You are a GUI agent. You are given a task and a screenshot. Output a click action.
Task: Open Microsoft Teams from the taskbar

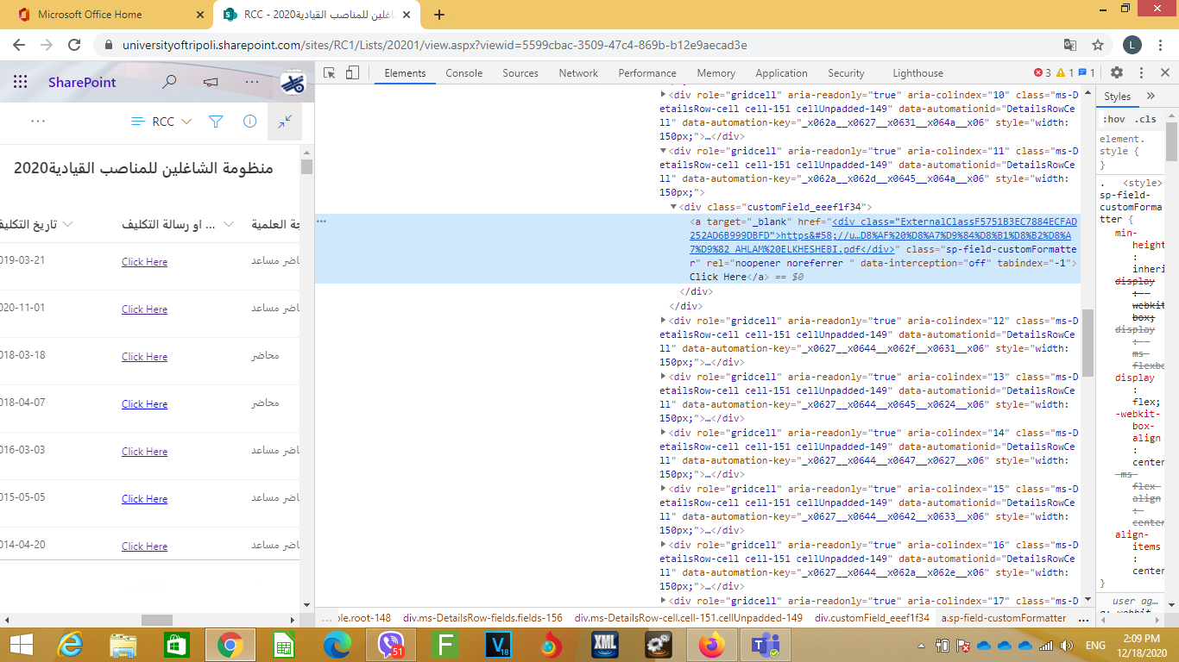coord(764,645)
